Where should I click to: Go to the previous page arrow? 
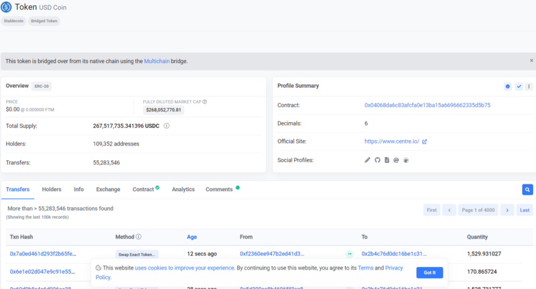tap(449, 210)
